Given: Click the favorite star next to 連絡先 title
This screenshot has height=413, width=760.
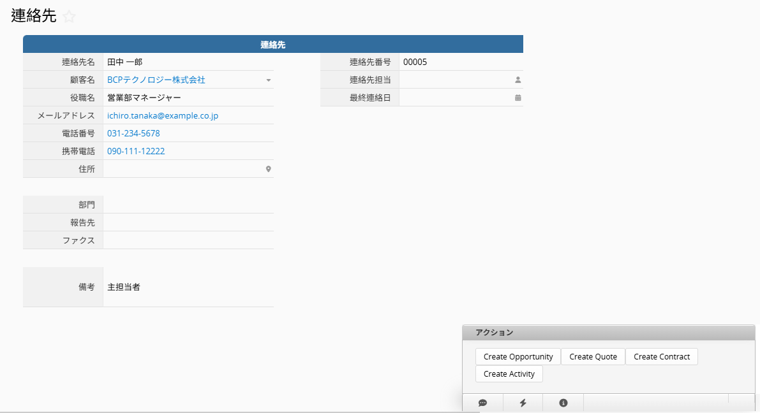Looking at the screenshot, I should point(70,17).
